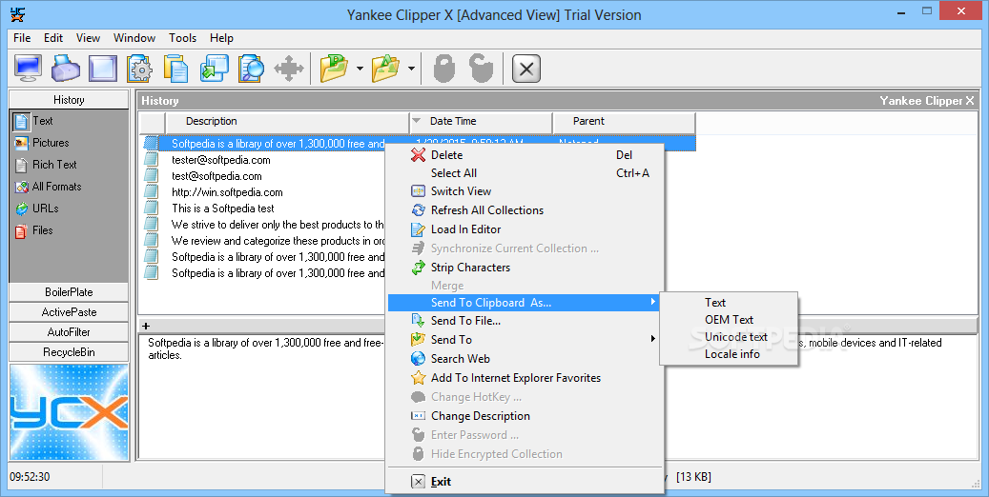Click the Parent column header
Viewport: 989px width, 497px height.
624,121
